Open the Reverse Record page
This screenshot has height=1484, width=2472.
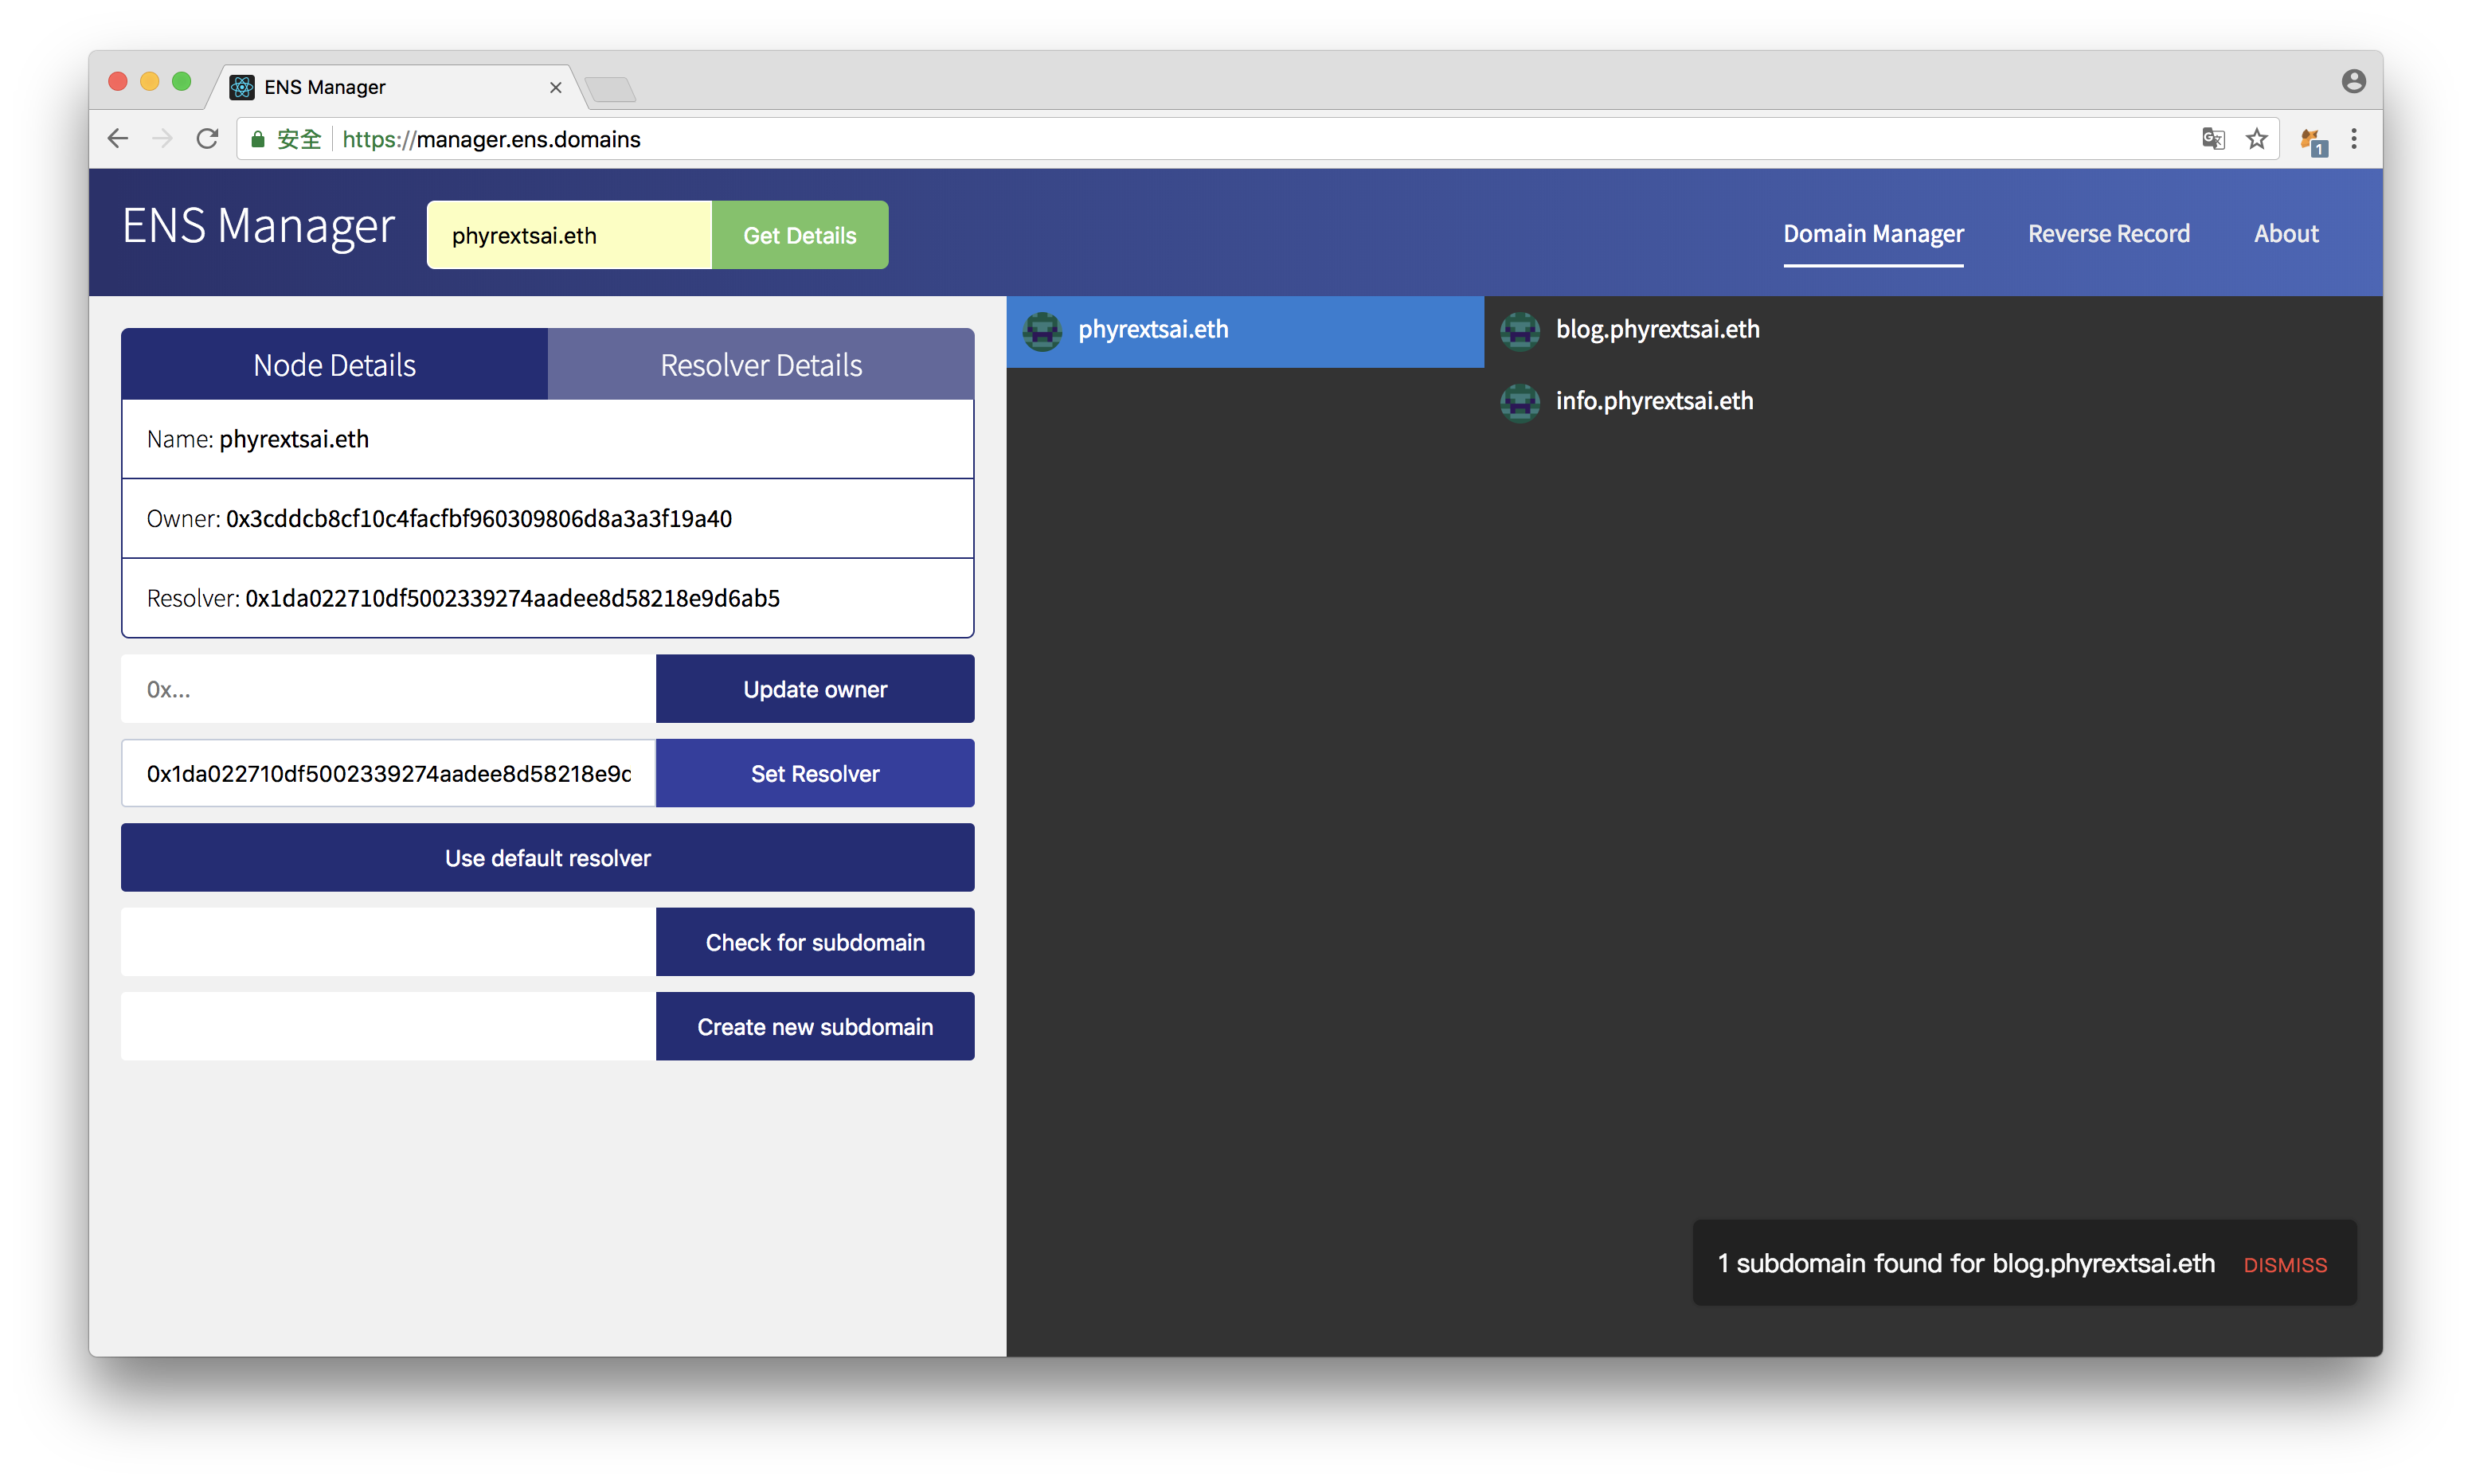coord(2108,234)
